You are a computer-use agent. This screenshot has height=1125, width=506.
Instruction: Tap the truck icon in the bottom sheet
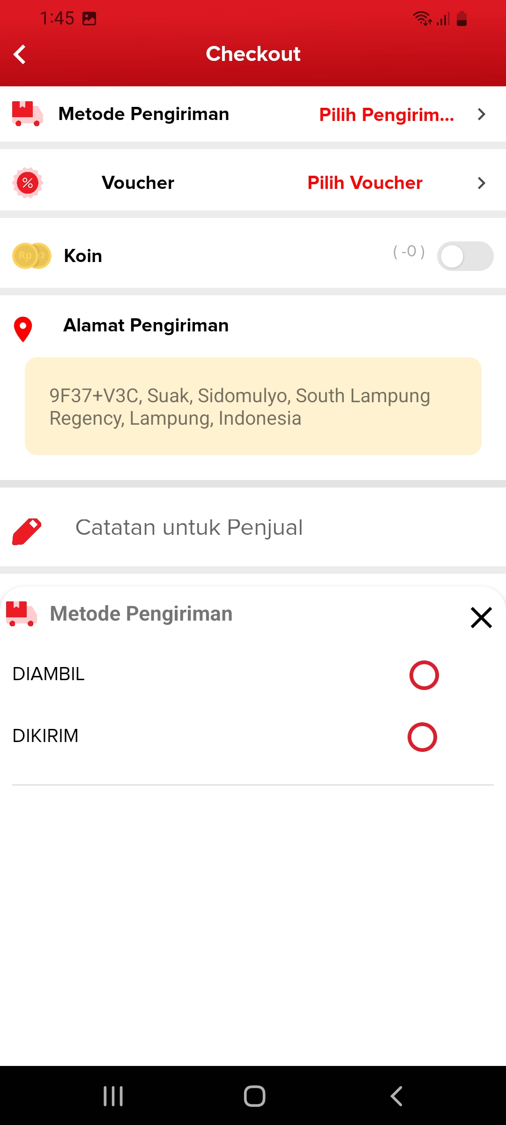[21, 614]
